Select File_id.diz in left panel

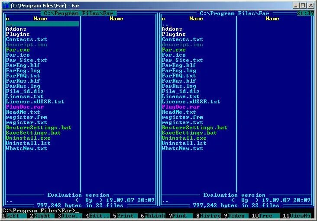(x=25, y=91)
